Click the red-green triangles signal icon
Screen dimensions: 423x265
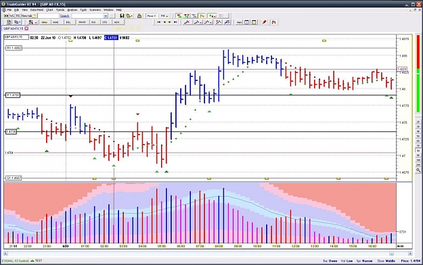coord(179,16)
